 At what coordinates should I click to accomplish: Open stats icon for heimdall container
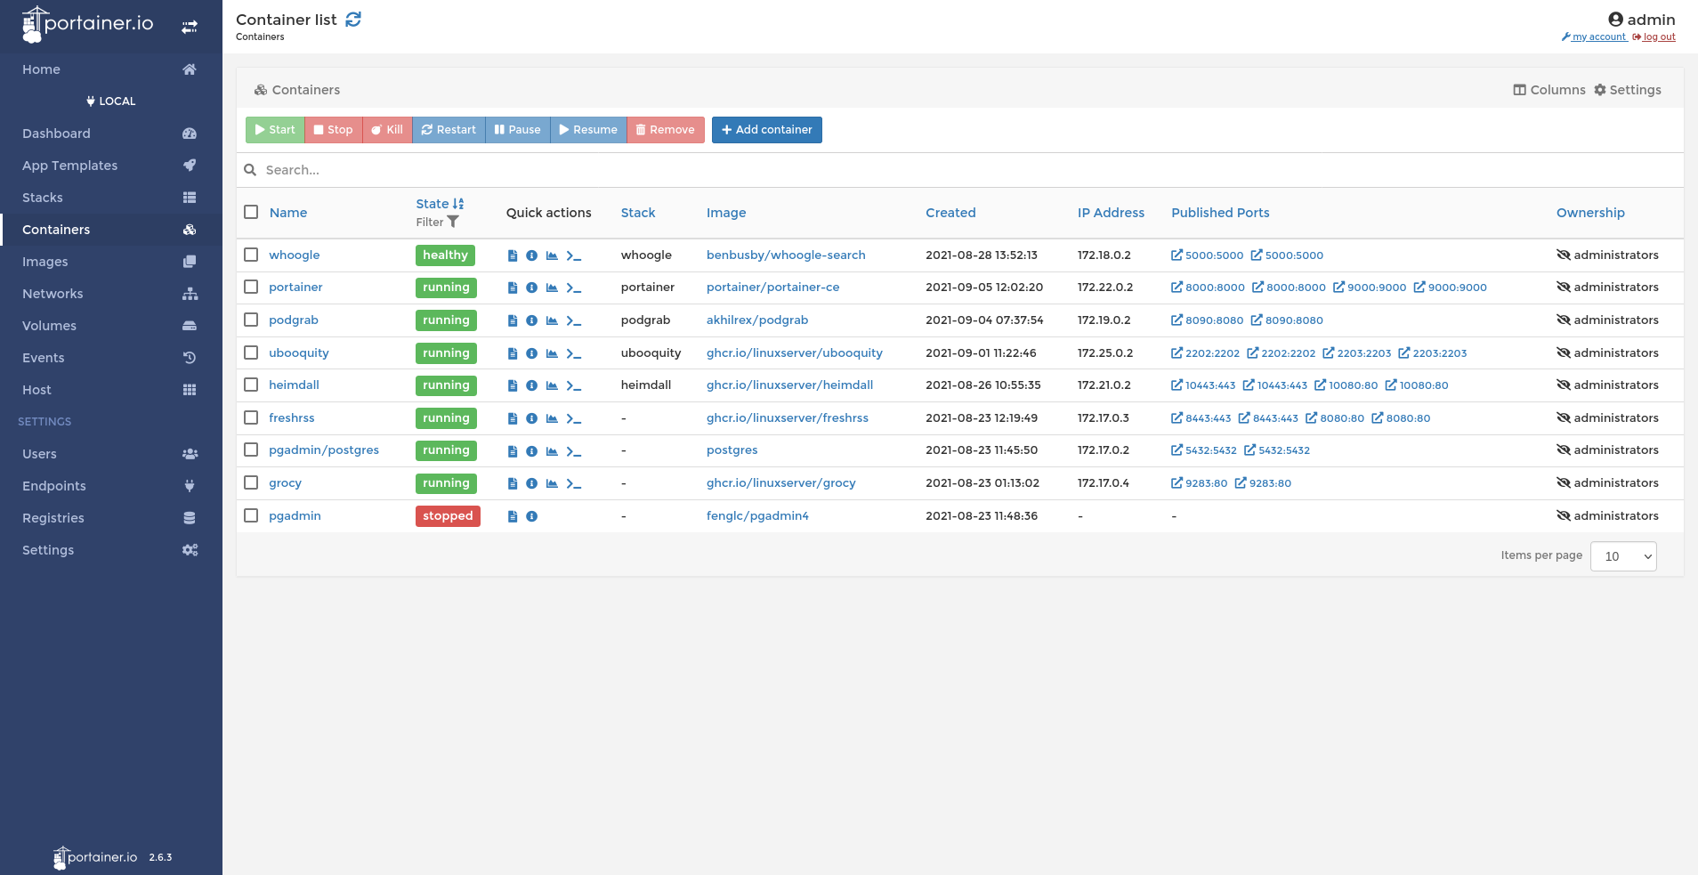pyautogui.click(x=552, y=385)
